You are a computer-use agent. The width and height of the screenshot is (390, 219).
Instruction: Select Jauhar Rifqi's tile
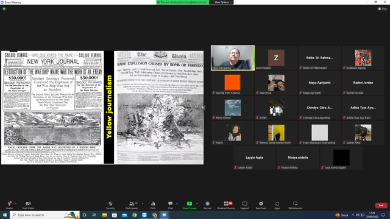pyautogui.click(x=363, y=133)
